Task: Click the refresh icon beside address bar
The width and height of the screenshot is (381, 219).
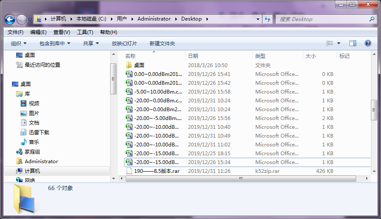Action: 267,19
